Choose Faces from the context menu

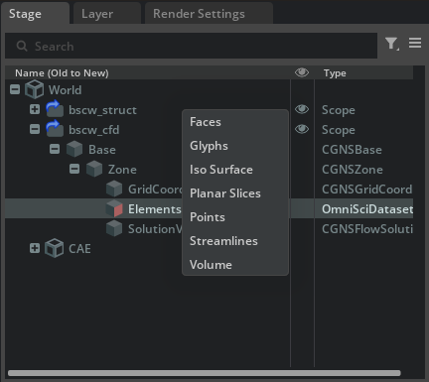point(235,122)
